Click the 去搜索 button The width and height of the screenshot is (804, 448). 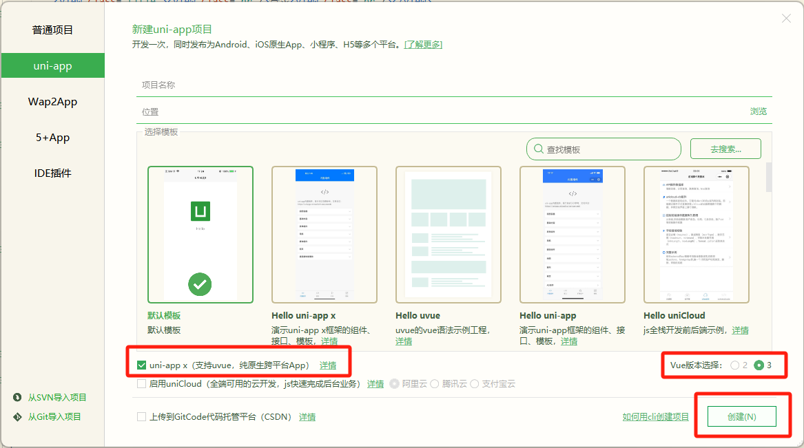click(x=725, y=149)
